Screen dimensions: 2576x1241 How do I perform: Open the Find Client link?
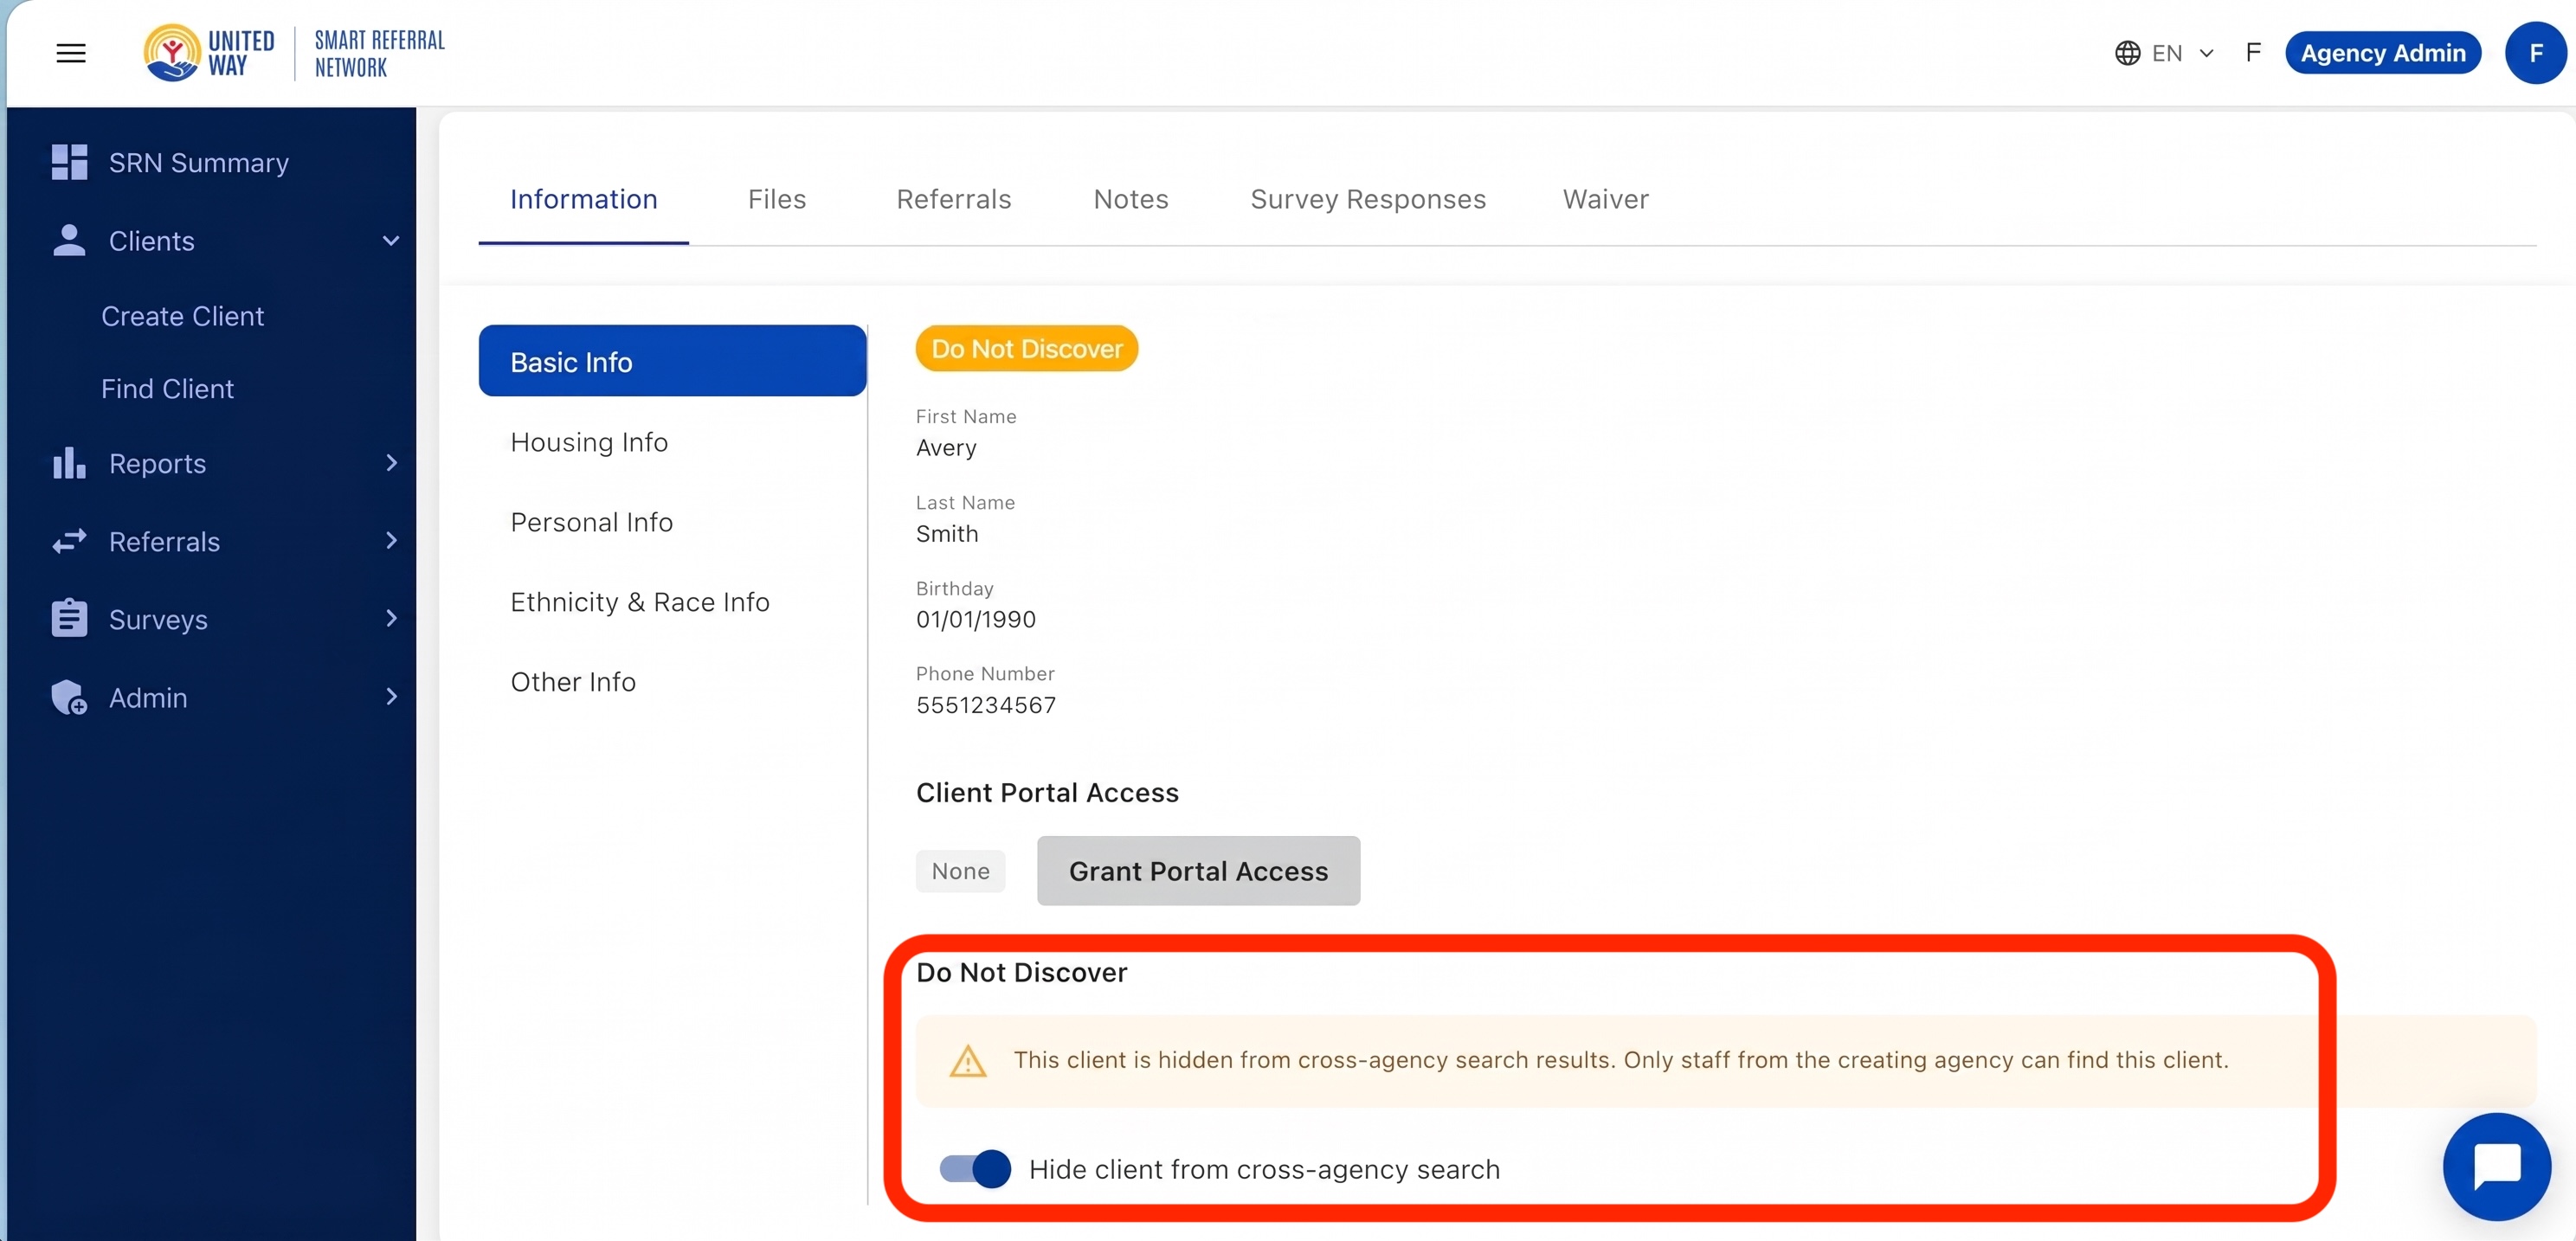(167, 388)
